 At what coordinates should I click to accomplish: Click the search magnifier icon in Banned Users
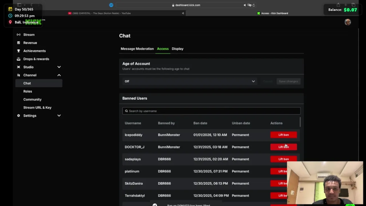(x=126, y=111)
